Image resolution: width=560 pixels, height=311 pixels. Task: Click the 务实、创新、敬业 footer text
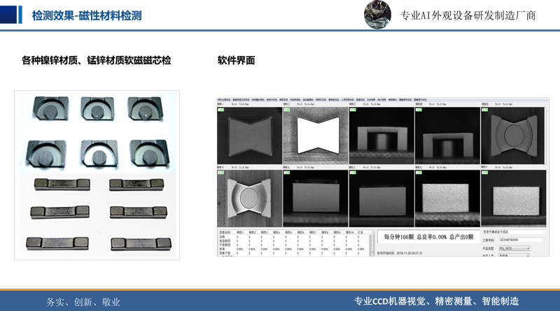(83, 302)
